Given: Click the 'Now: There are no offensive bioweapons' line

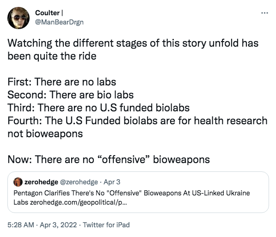Looking at the screenshot, I should click(109, 159).
